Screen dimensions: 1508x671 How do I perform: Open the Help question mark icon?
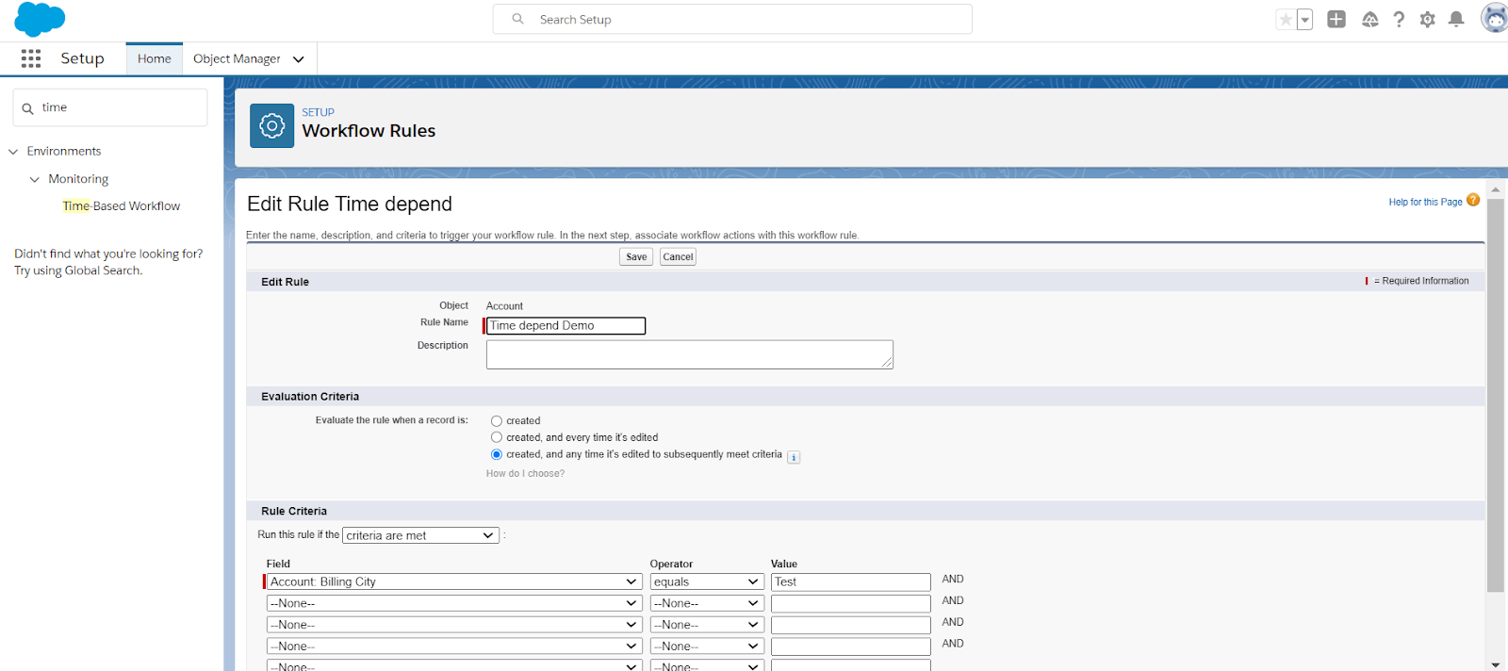point(1399,20)
